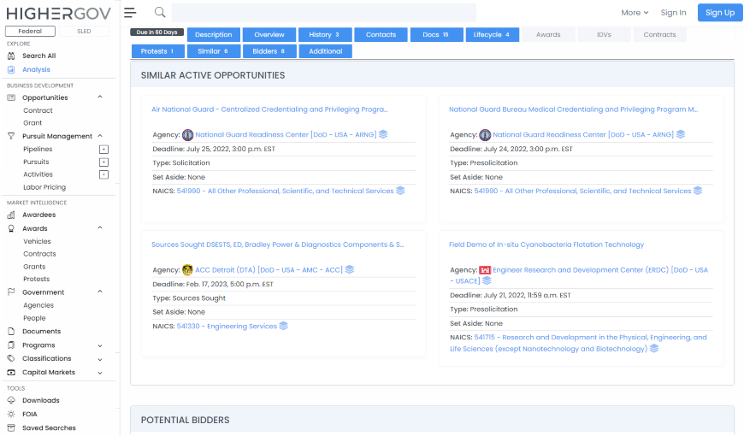
Task: Click the Analysis chart icon
Action: point(11,70)
